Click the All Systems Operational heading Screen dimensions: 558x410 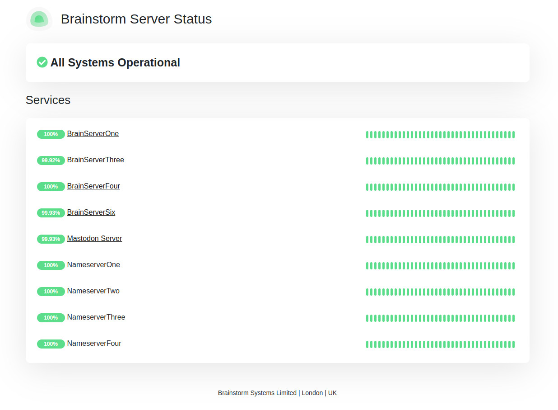coord(115,62)
